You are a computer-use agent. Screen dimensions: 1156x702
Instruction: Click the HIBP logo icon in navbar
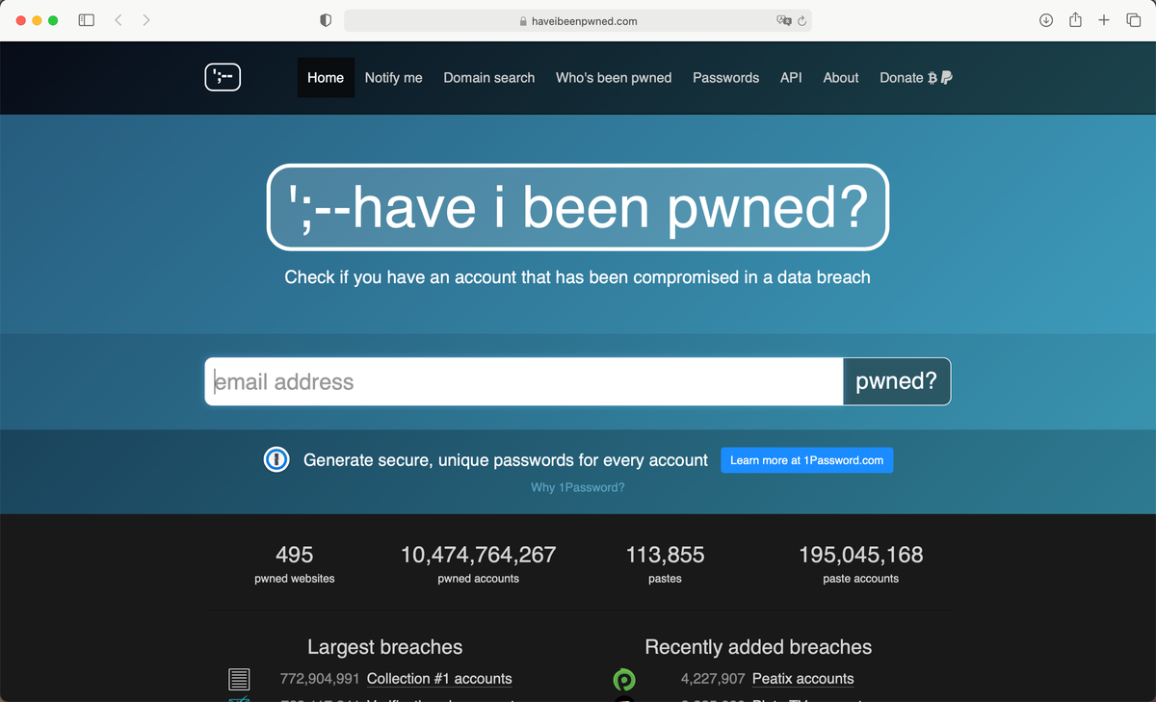click(223, 77)
